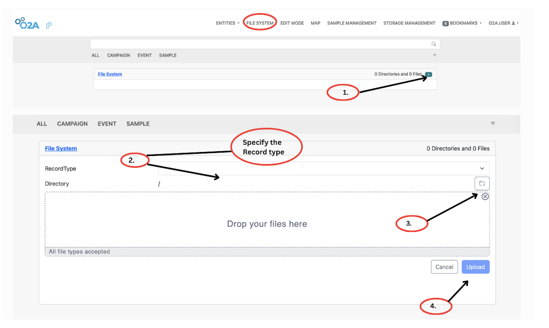Image resolution: width=549 pixels, height=328 pixels.
Task: Open the upper filter icon under the search bar
Action: pyautogui.click(x=434, y=55)
